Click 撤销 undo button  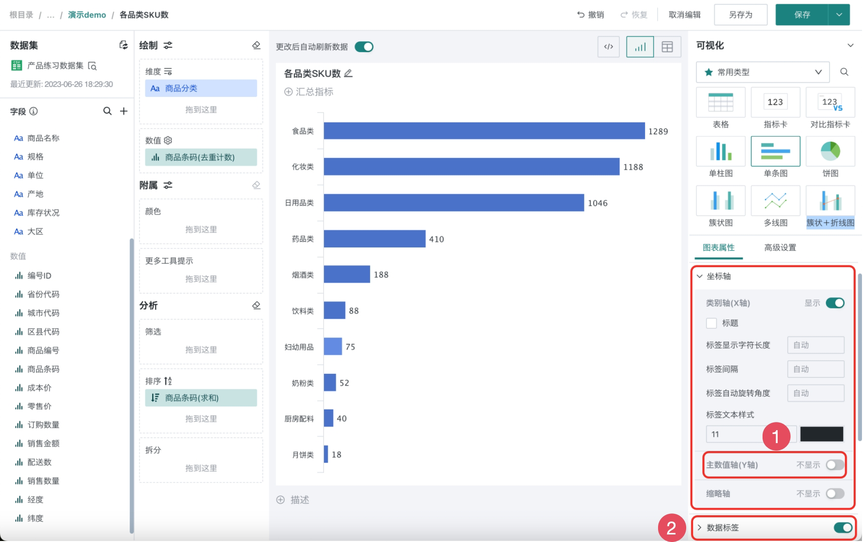(x=590, y=15)
